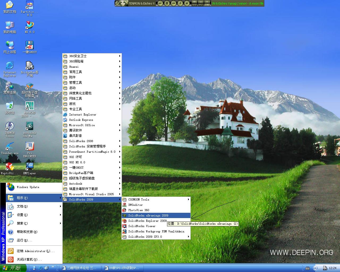Launch PhotoView 360 from the menu
Screen dimensions: 340x272
[156, 210]
